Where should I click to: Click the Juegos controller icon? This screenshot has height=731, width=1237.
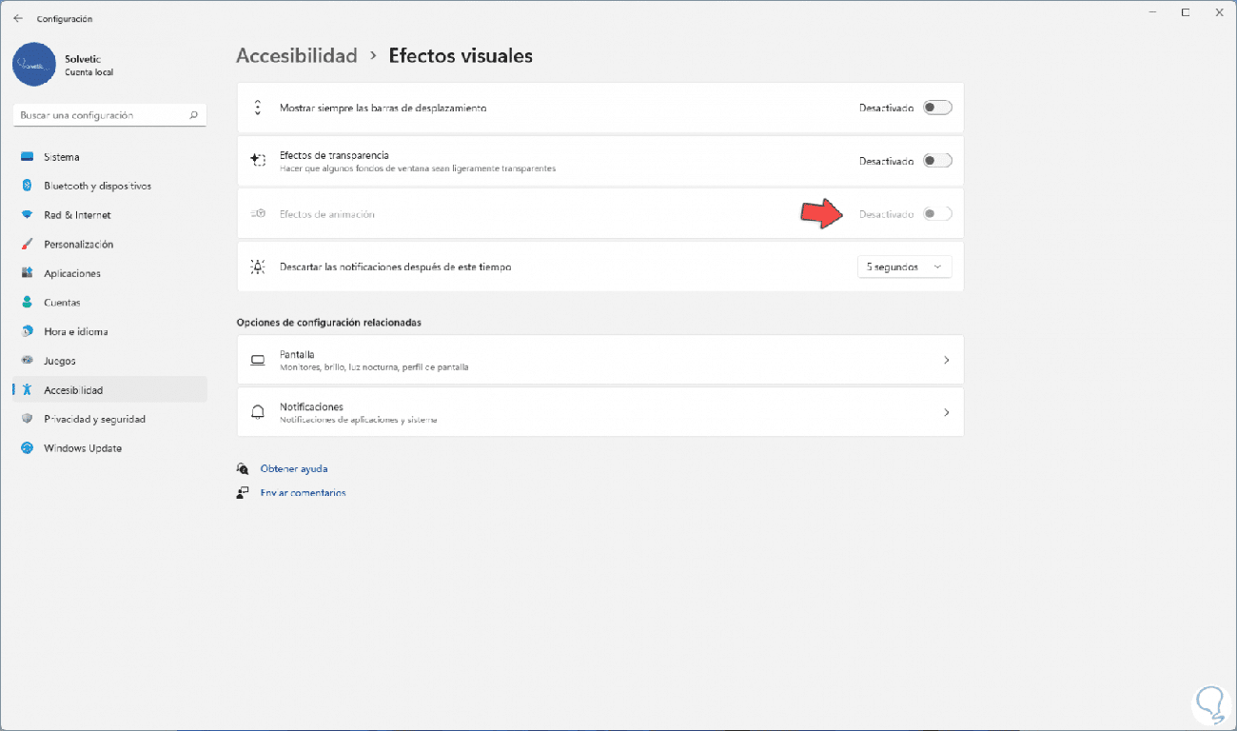click(x=27, y=361)
